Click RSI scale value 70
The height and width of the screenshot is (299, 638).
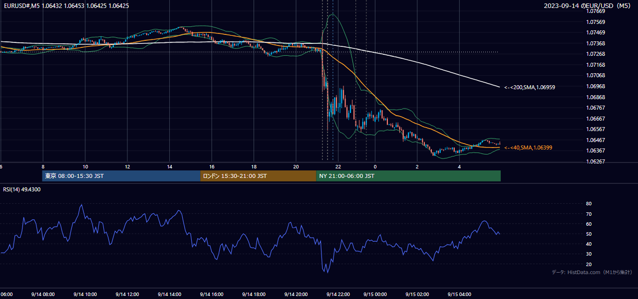[x=589, y=214]
